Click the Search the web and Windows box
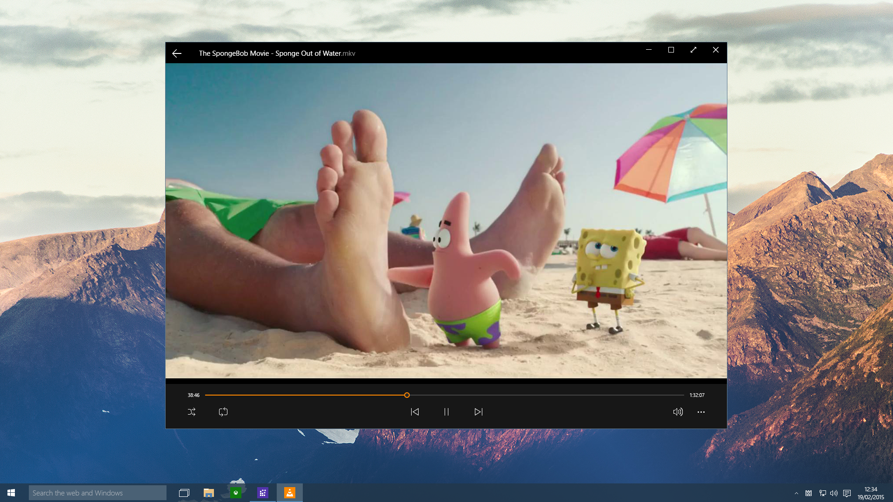 click(x=98, y=493)
